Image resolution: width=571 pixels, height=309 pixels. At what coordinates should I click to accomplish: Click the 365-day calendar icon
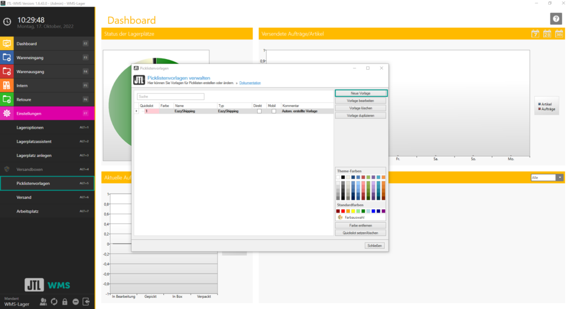(x=559, y=34)
